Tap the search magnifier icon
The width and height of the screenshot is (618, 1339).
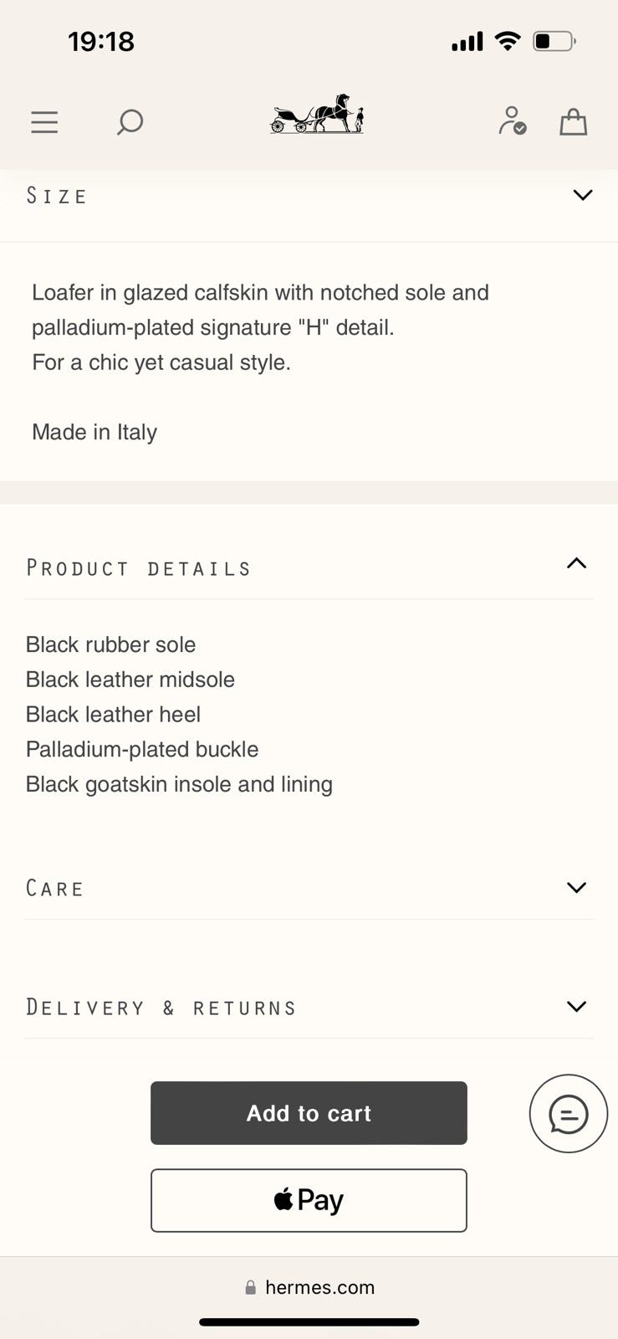[130, 122]
